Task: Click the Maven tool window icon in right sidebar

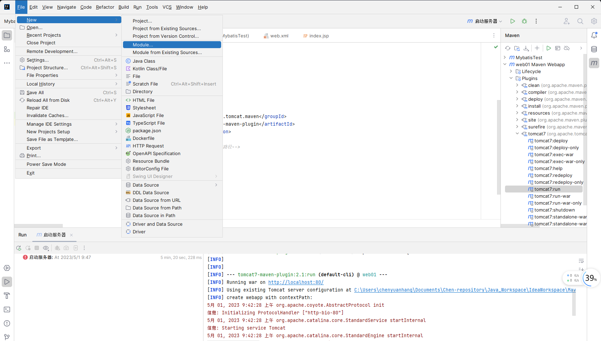Action: (594, 63)
